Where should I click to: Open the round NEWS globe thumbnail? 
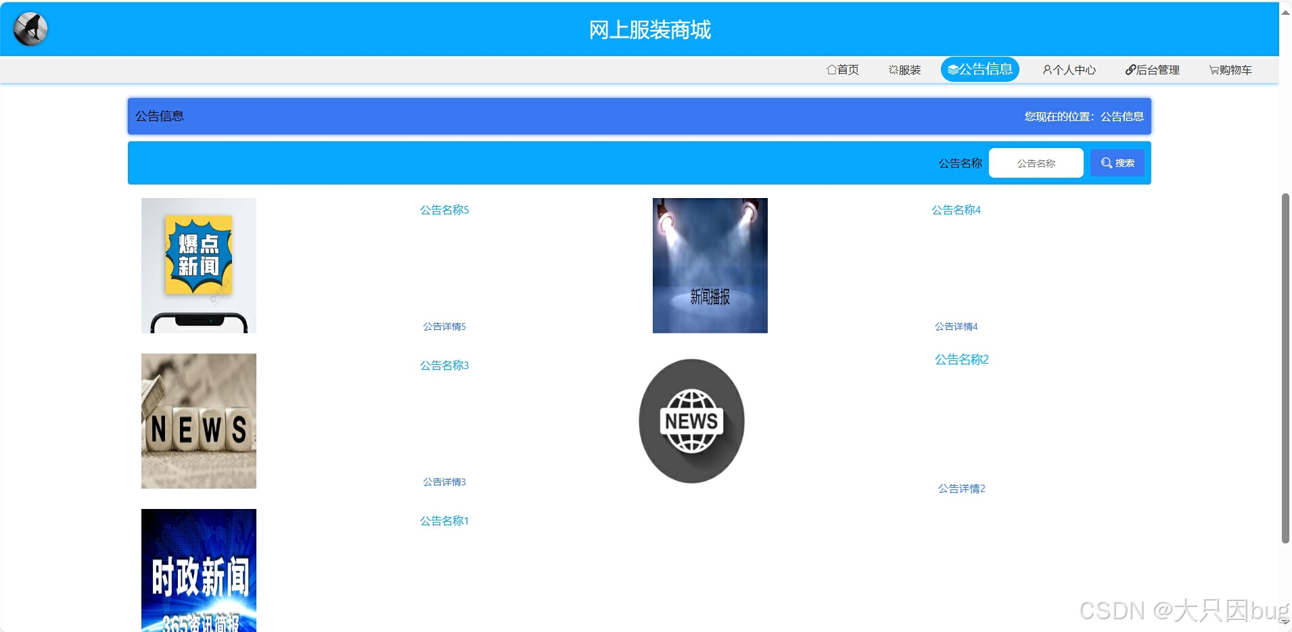[691, 421]
